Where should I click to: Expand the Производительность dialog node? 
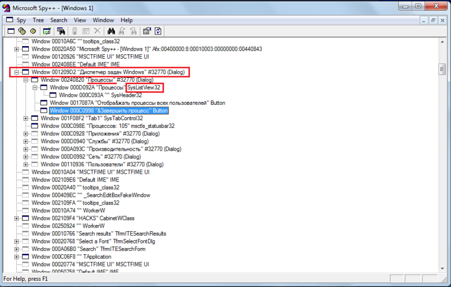tap(26, 149)
